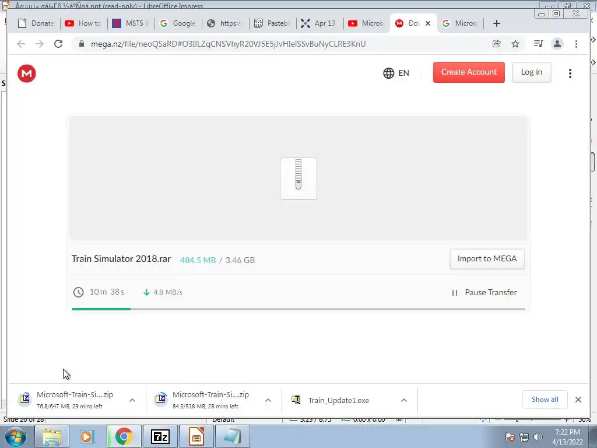Expand options for second Microsoft-Train-Si zip download
The width and height of the screenshot is (597, 448).
[x=268, y=400]
